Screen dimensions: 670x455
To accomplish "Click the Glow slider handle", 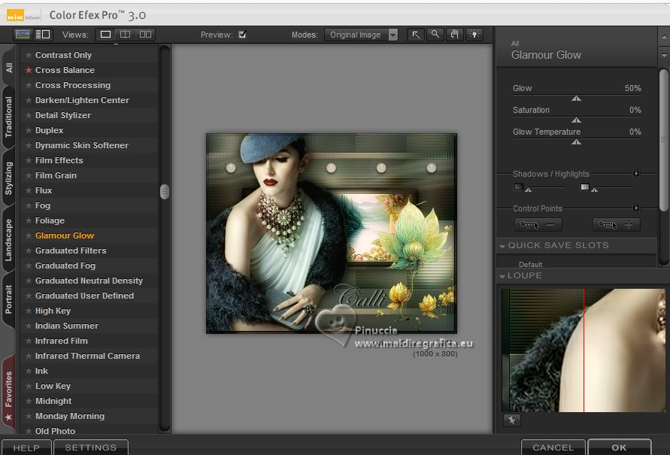I will click(576, 98).
